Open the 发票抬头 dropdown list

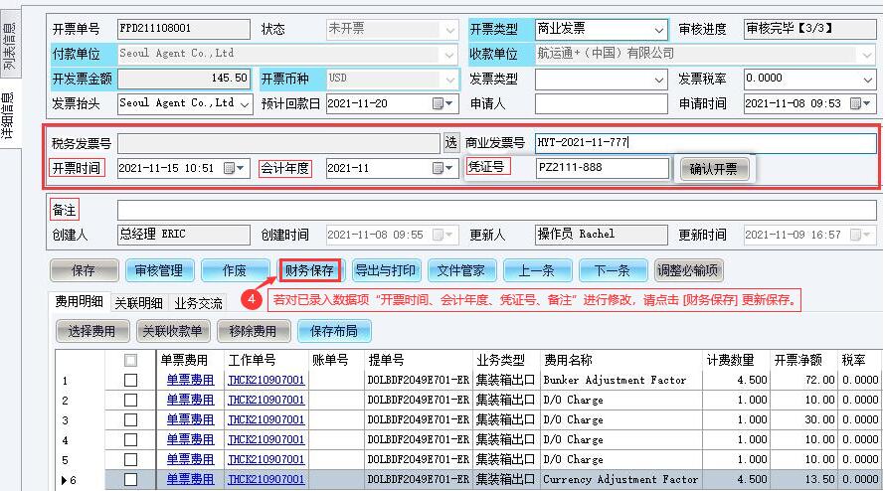(244, 103)
